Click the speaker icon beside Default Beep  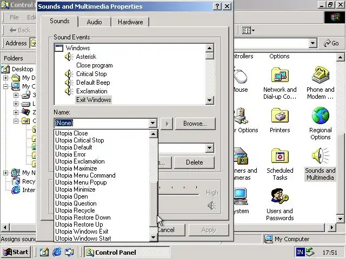(69, 83)
